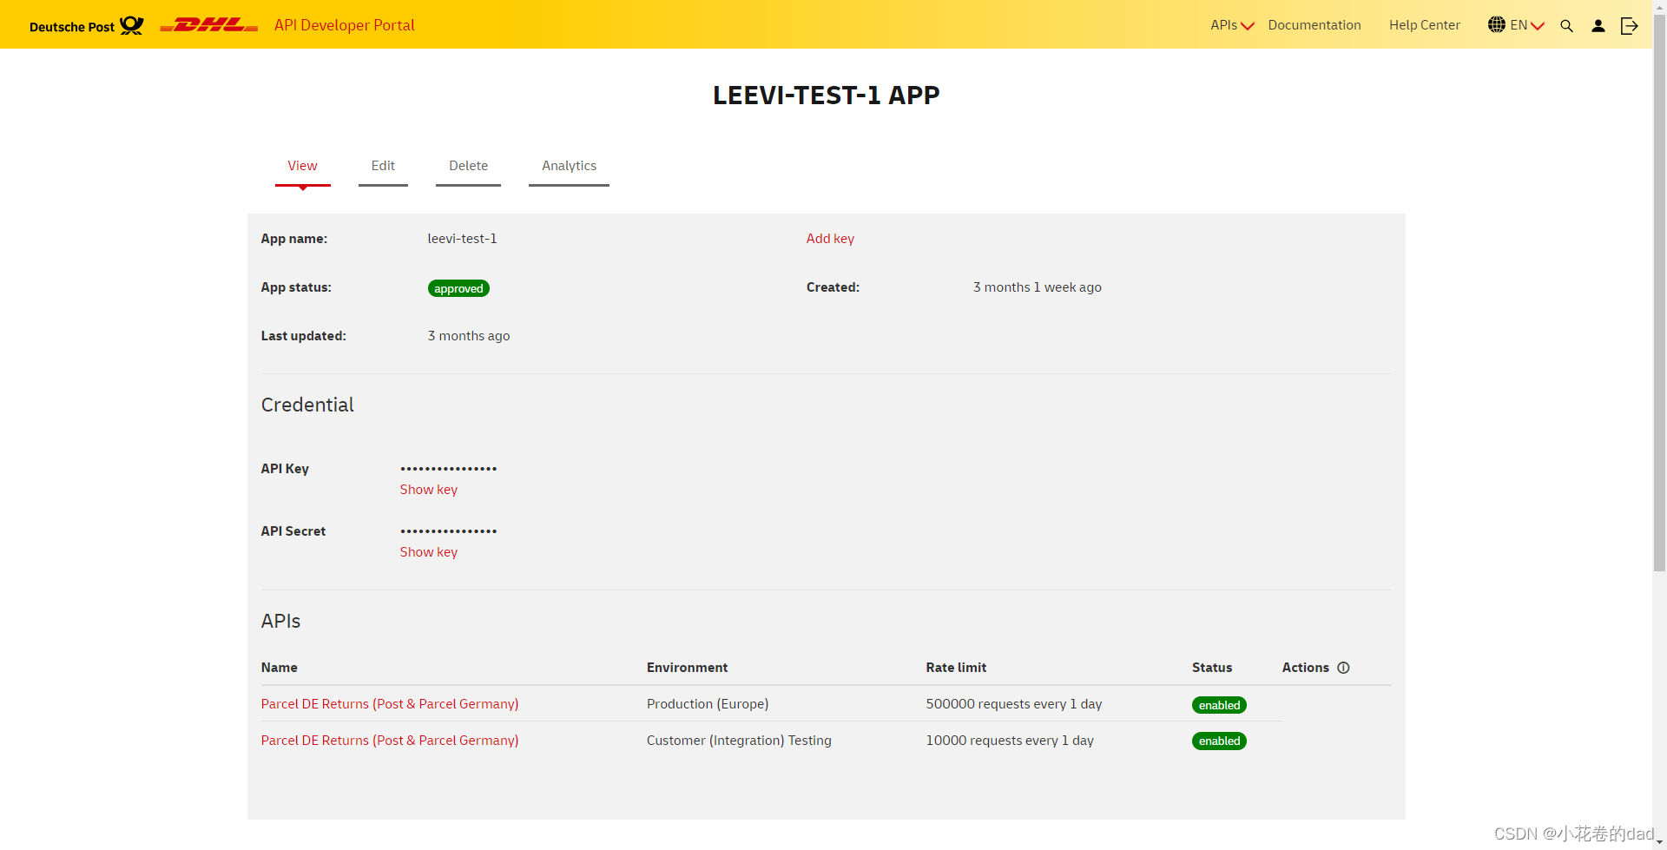Toggle enabled status for the Production API

(1219, 704)
